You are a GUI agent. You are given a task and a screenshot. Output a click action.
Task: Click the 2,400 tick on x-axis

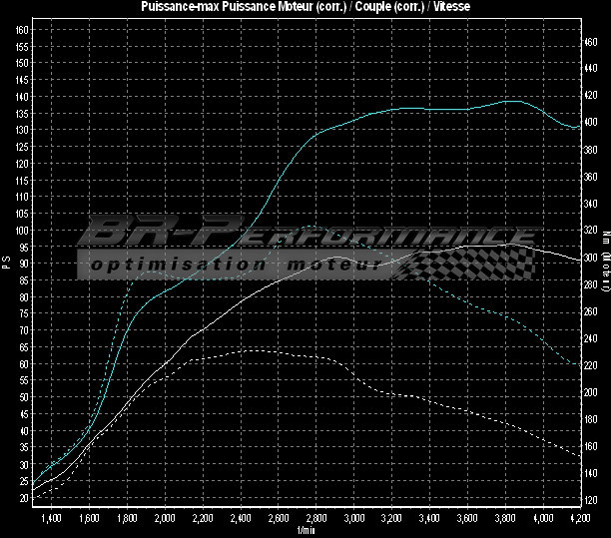[x=241, y=519]
